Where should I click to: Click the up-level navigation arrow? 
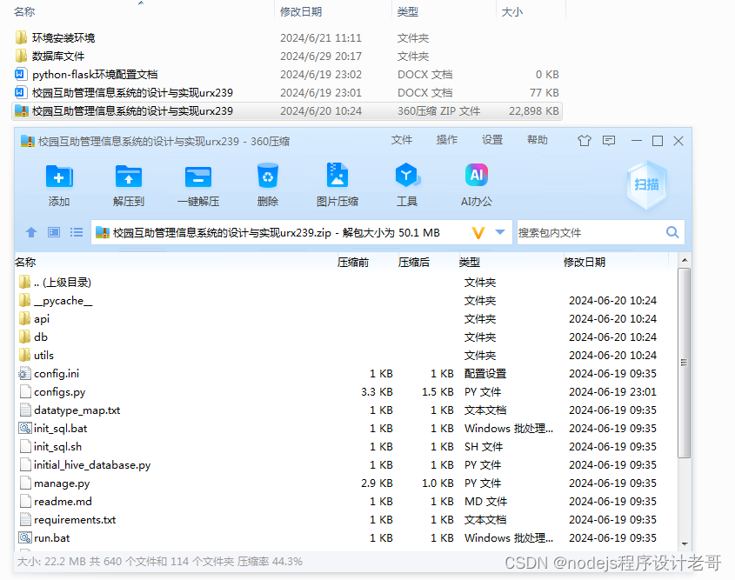click(31, 232)
